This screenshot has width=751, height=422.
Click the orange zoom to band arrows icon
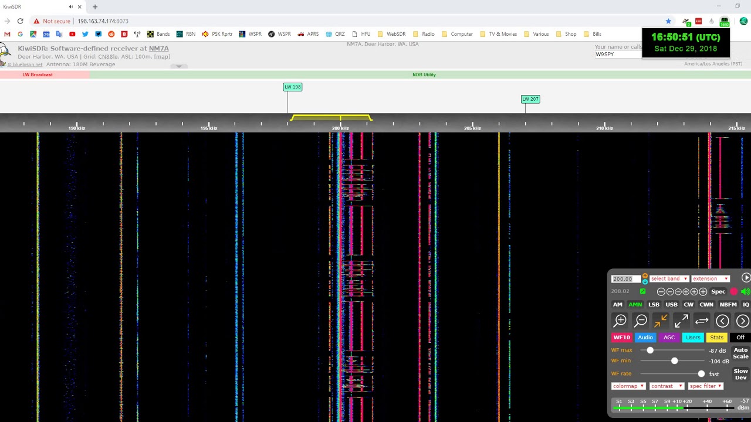[x=661, y=321]
